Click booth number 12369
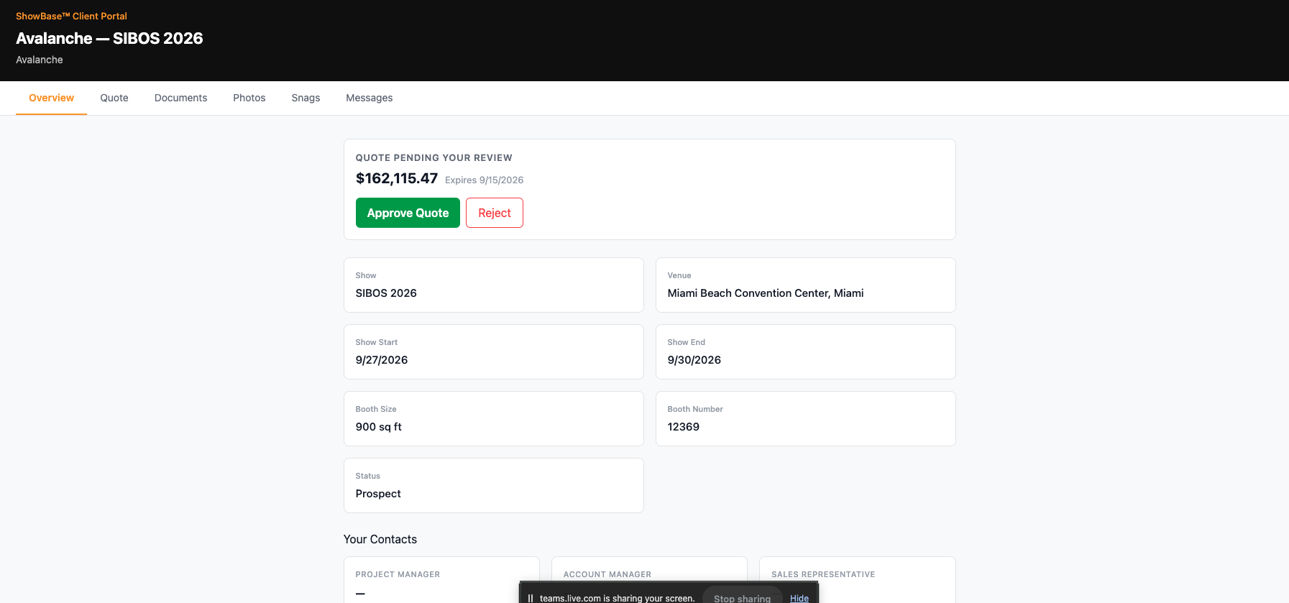This screenshot has width=1289, height=603. pyautogui.click(x=684, y=427)
